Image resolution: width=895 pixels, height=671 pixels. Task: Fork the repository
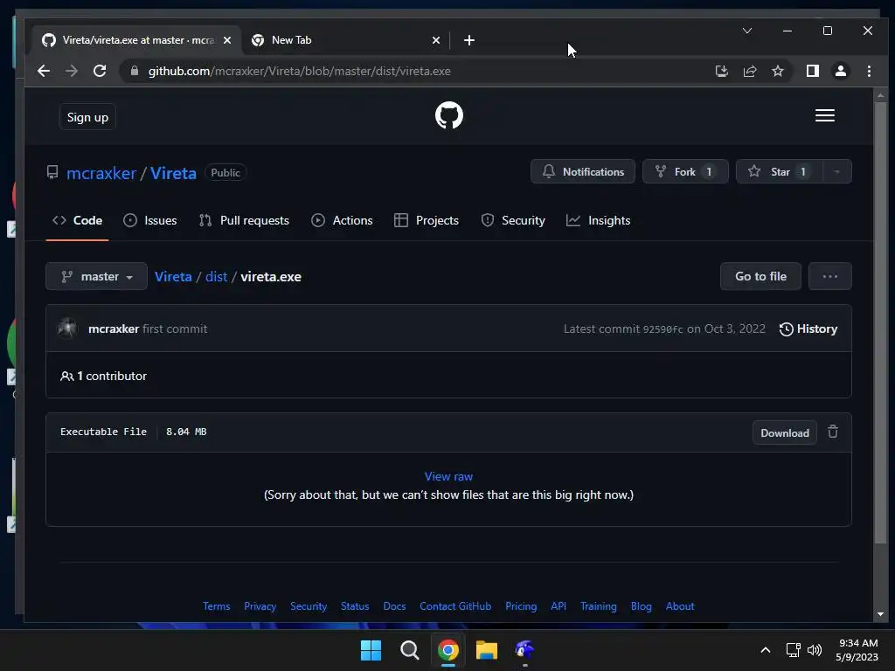coord(685,172)
